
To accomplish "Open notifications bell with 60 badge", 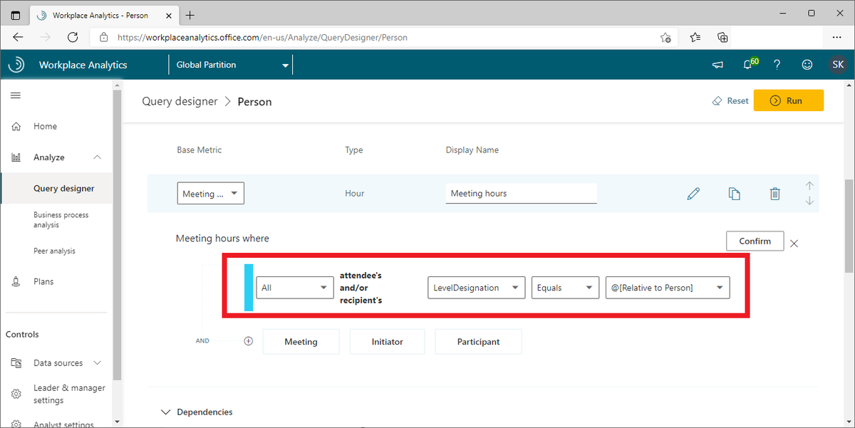I will click(x=749, y=64).
